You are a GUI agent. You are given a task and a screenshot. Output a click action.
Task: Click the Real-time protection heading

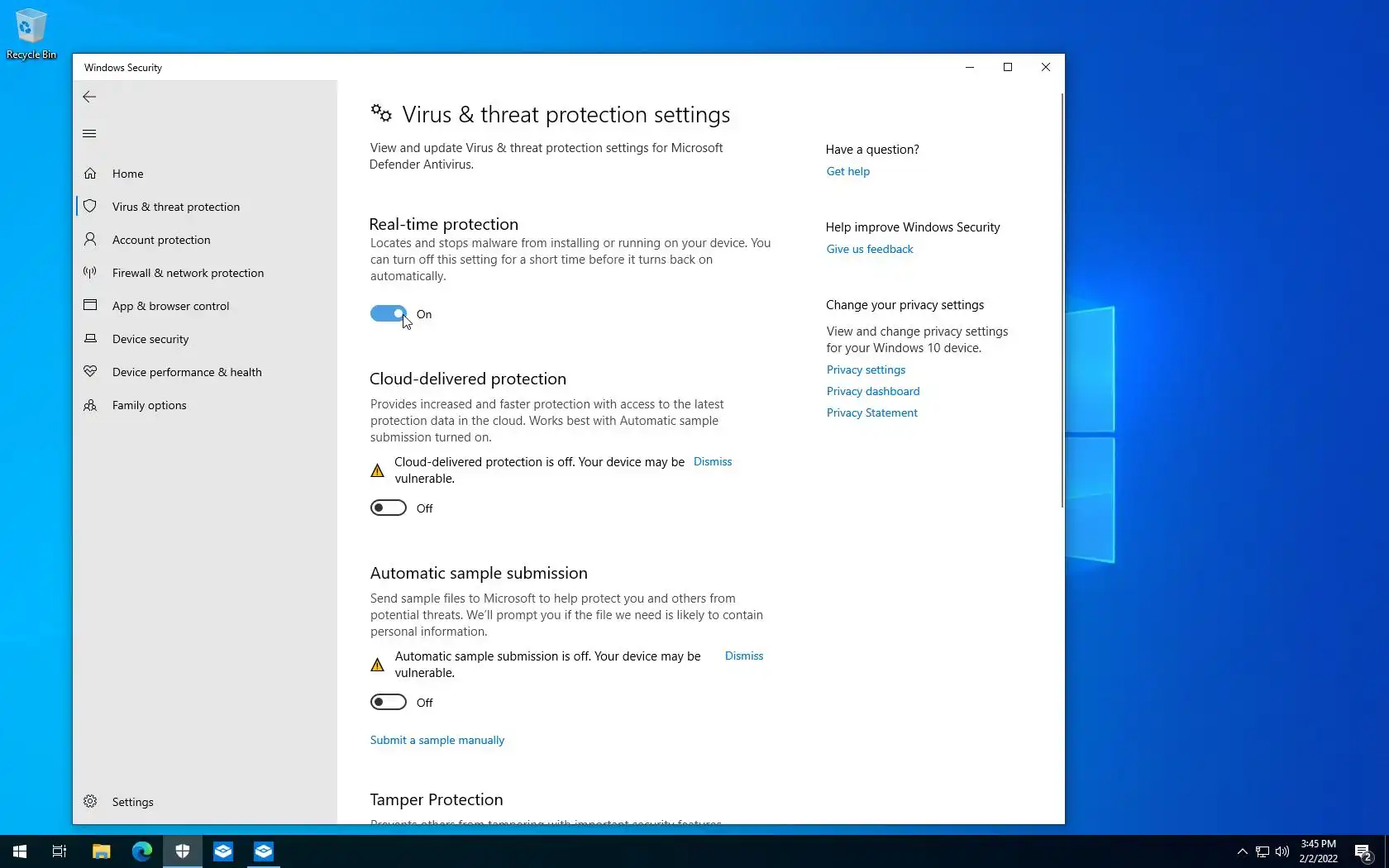pos(444,225)
